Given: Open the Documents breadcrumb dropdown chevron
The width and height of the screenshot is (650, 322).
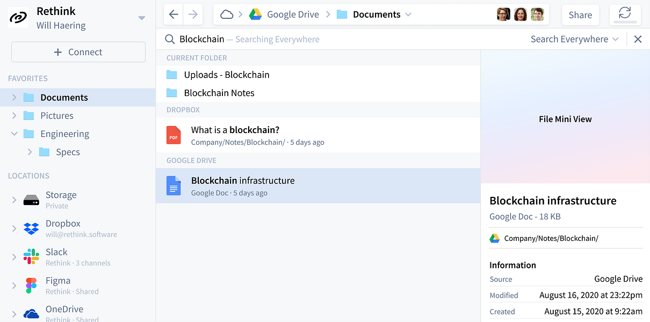Looking at the screenshot, I should [x=408, y=14].
